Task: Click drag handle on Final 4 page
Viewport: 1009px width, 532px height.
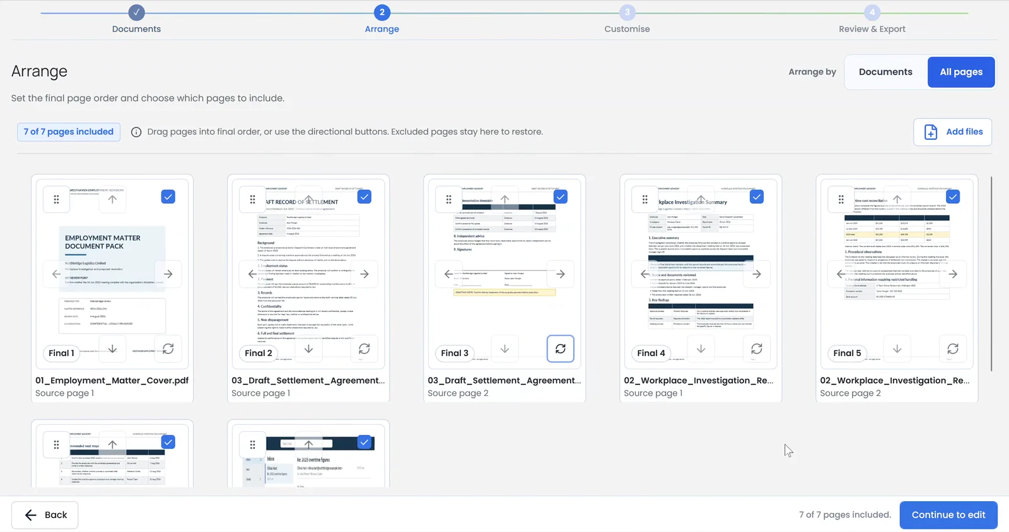Action: 644,199
